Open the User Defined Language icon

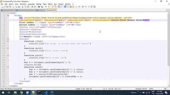pos(68,7)
